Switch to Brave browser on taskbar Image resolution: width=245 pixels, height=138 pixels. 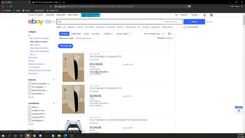point(28,136)
